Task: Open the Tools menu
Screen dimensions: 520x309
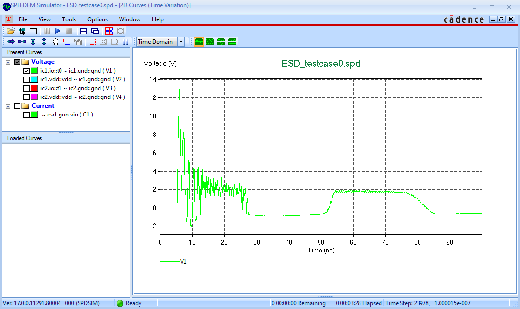Action: tap(69, 19)
